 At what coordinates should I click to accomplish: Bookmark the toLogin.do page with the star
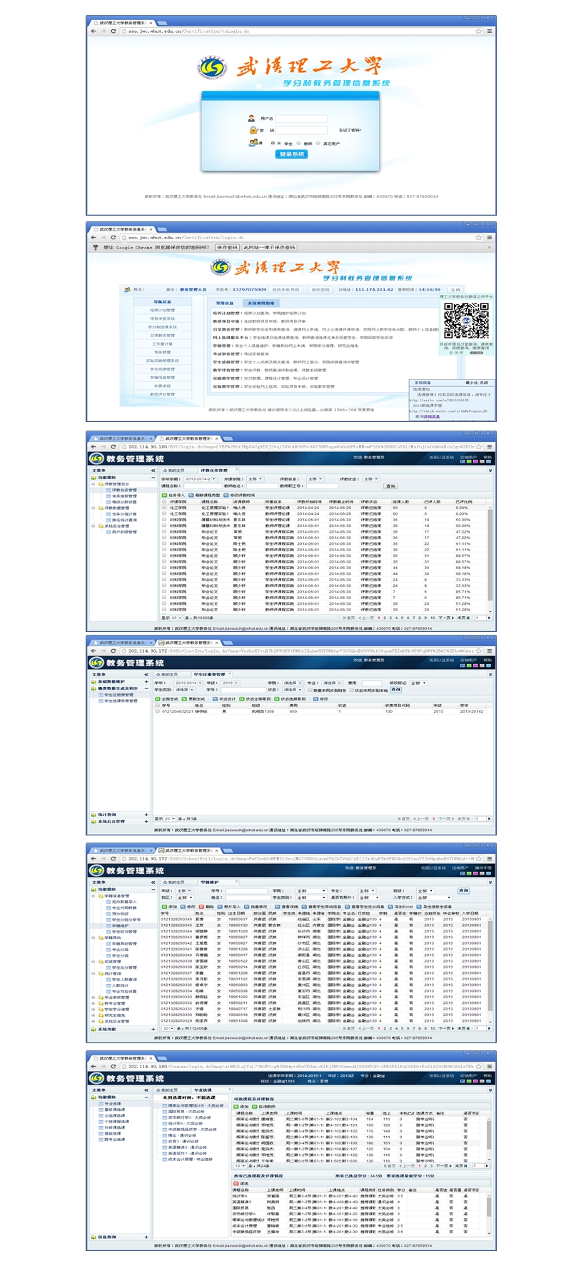coord(478,31)
